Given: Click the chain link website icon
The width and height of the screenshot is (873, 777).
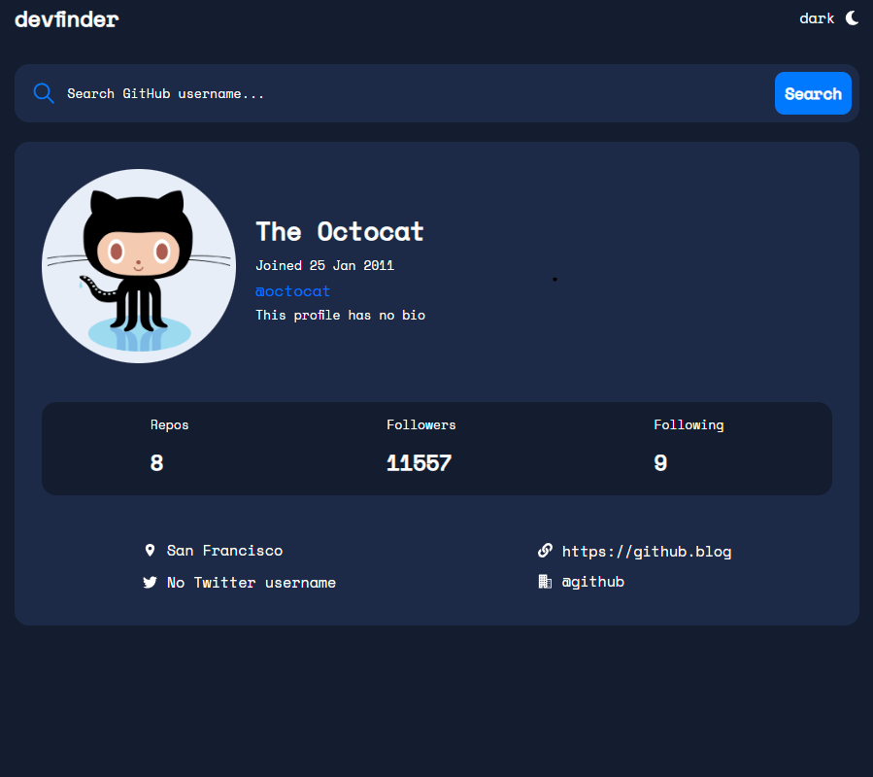Looking at the screenshot, I should [545, 551].
